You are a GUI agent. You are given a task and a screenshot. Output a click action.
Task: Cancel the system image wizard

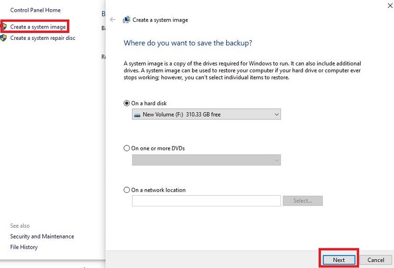(376, 260)
